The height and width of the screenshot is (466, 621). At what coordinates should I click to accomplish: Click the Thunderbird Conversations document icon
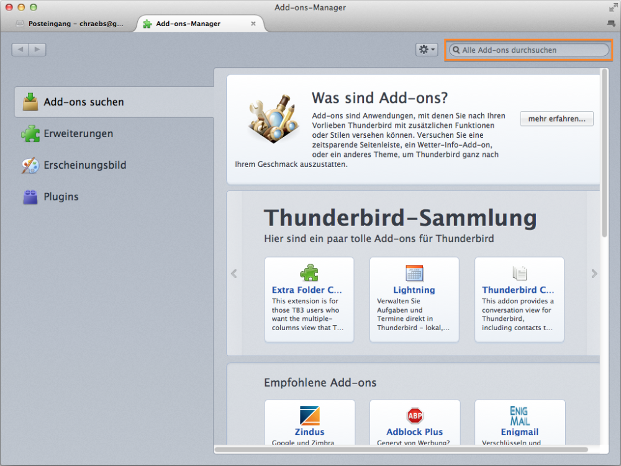click(519, 273)
